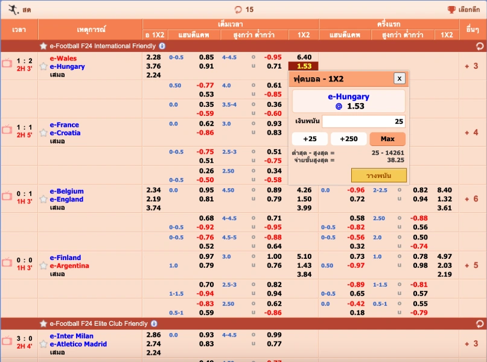The width and height of the screenshot is (487, 362).
Task: Close the bet slip popup
Action: point(399,78)
